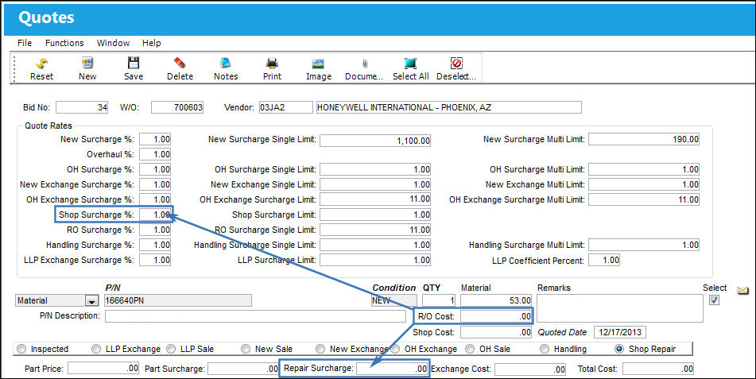Choose the Shop Repair radio button
This screenshot has height=379, width=756.
pyautogui.click(x=619, y=349)
